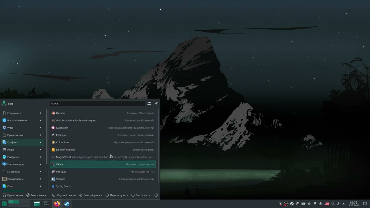
Task: Click the Выключить shutdown button
Action: click(x=141, y=195)
